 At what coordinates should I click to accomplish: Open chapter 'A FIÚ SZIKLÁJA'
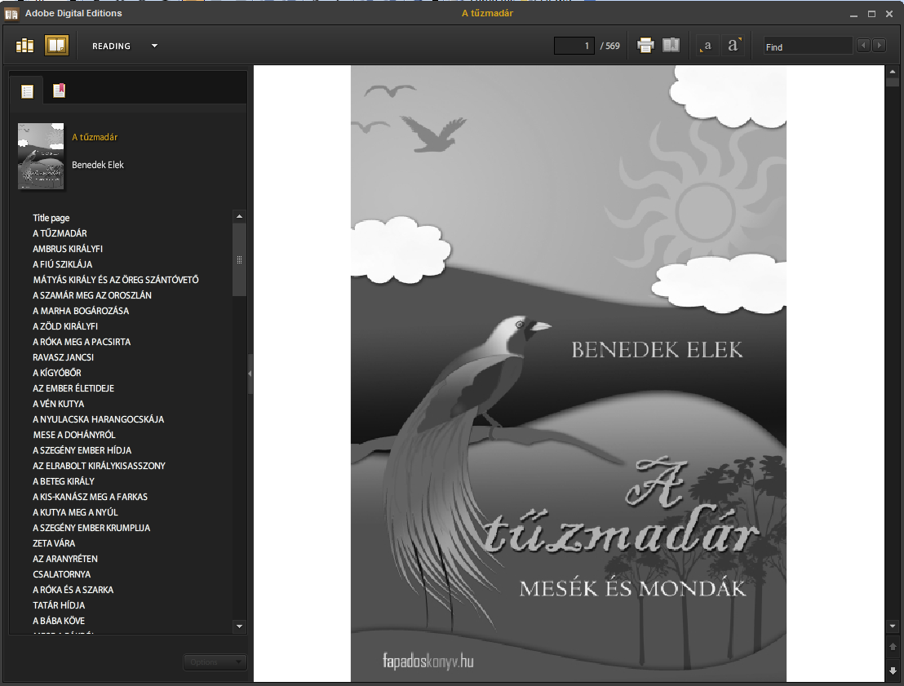pyautogui.click(x=62, y=264)
